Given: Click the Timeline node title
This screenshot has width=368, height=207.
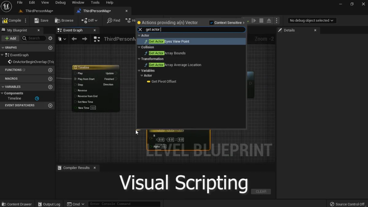Looking at the screenshot, I should (83, 67).
